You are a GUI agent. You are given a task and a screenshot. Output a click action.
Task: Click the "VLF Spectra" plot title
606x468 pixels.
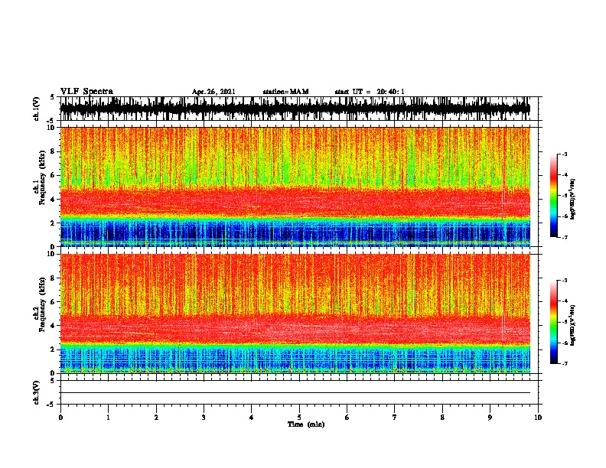pyautogui.click(x=86, y=91)
